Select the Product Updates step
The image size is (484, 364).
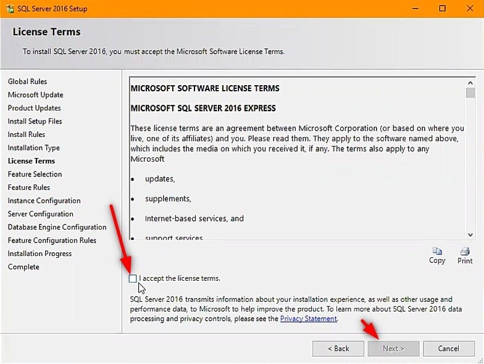tap(35, 108)
